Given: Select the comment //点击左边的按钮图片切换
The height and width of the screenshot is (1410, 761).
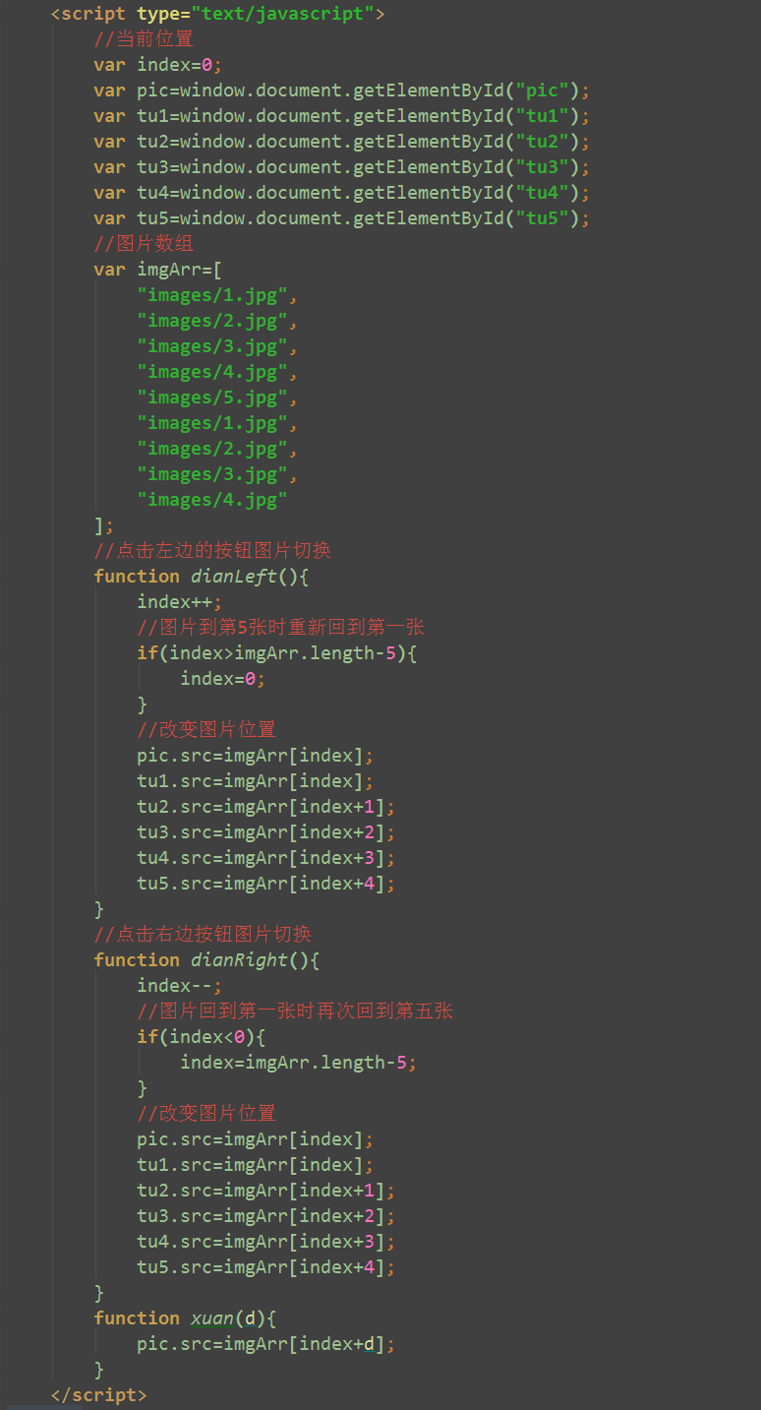Looking at the screenshot, I should tap(212, 551).
